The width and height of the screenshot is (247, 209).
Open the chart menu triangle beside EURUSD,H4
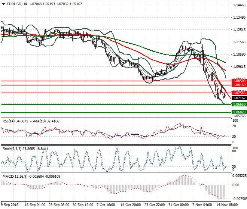tap(3, 4)
